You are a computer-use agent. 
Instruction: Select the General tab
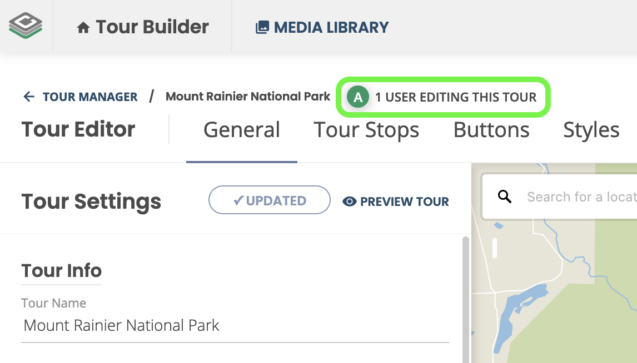point(242,130)
